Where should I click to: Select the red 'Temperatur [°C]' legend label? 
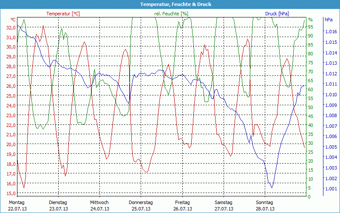(x=63, y=14)
